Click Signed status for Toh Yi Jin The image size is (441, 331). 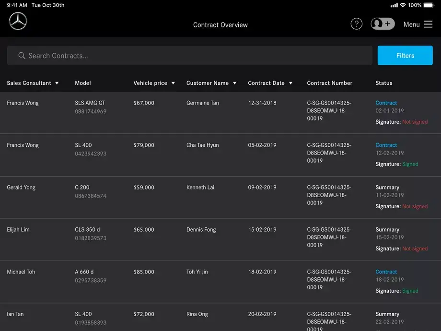(410, 291)
